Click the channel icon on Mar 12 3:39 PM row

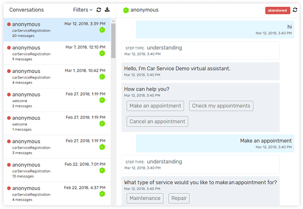(x=102, y=30)
